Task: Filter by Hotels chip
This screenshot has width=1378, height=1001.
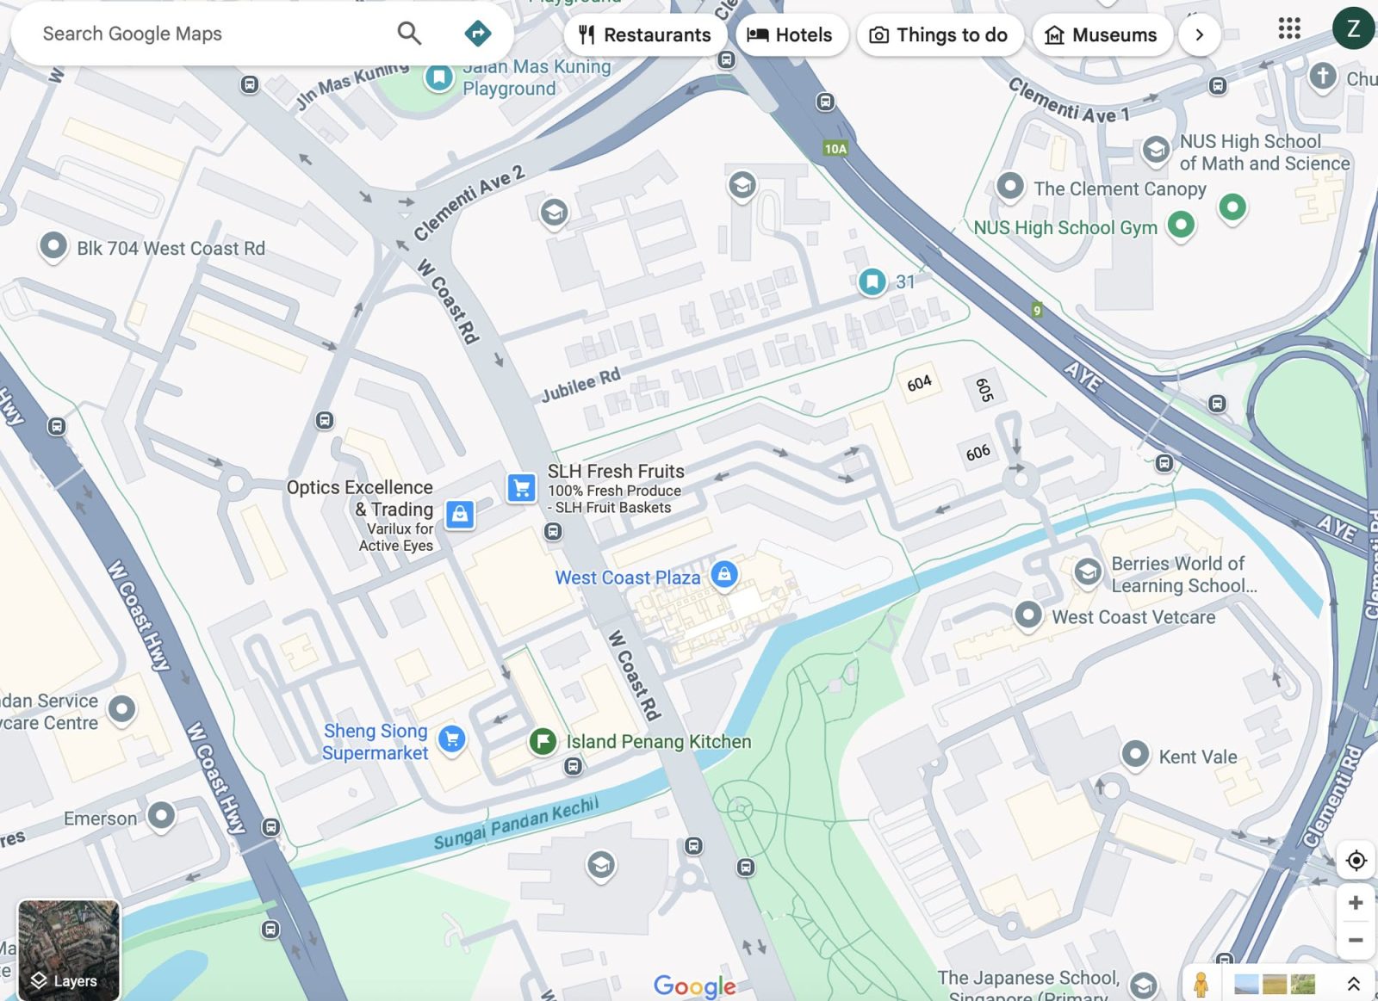Action: point(791,34)
